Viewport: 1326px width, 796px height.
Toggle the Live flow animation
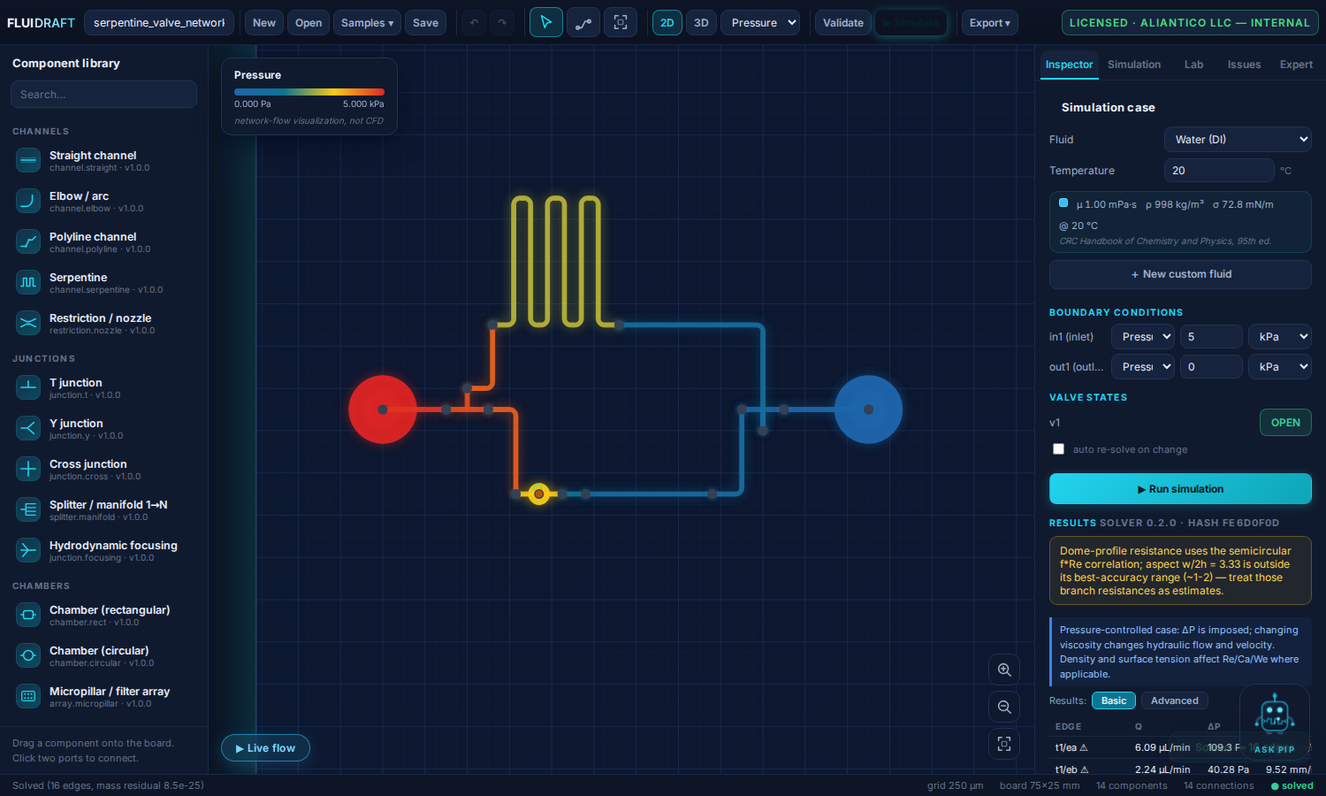click(265, 748)
